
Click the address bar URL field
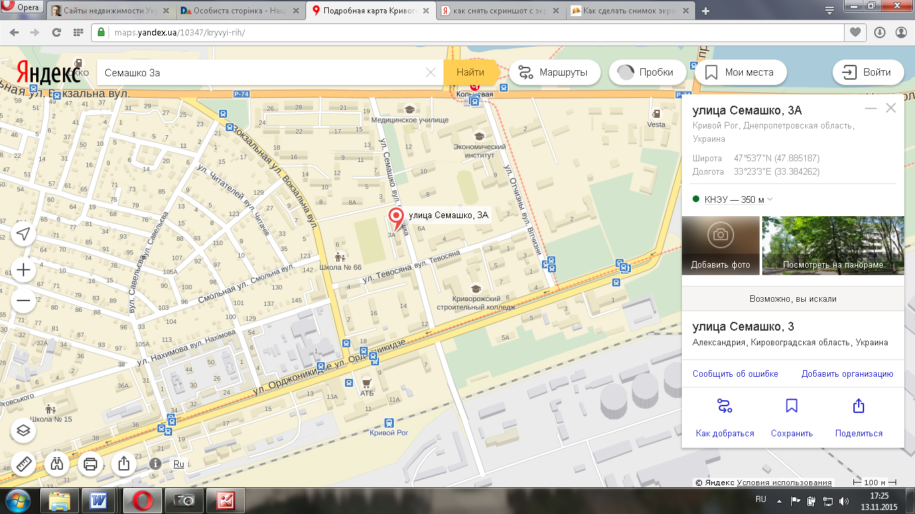469,32
